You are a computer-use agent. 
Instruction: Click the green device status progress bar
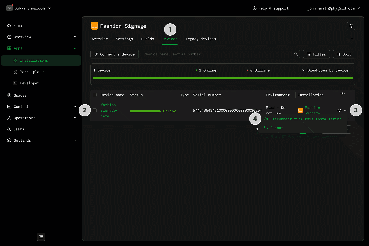(223, 78)
